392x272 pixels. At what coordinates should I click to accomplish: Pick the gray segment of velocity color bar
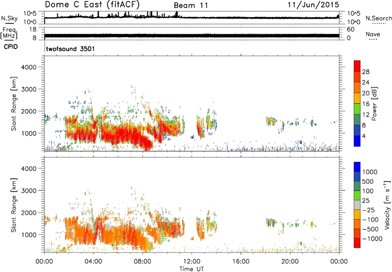tap(357, 205)
